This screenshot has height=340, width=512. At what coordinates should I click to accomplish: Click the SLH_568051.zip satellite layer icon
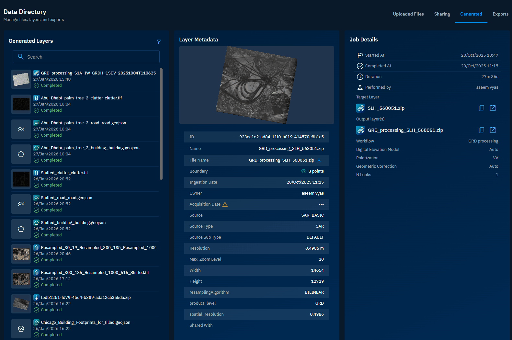tap(360, 108)
